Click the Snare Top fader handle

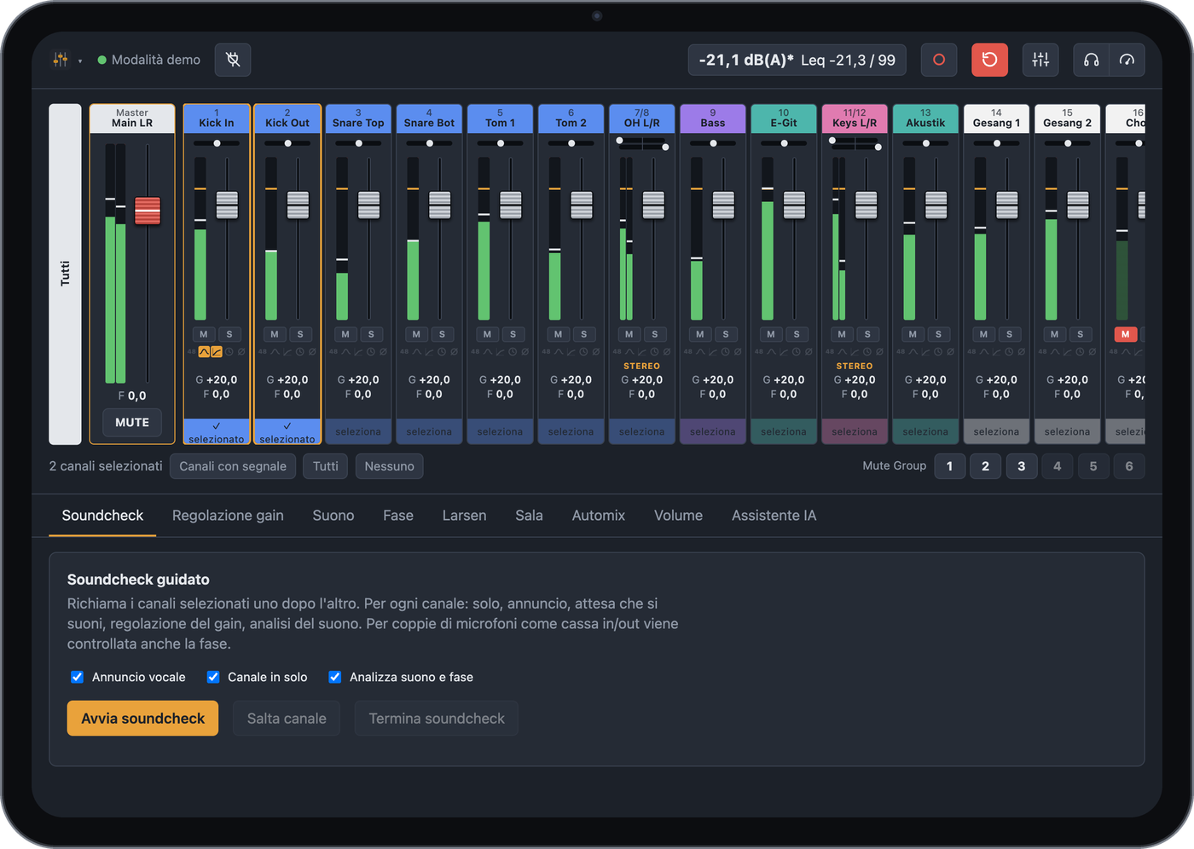click(x=368, y=205)
